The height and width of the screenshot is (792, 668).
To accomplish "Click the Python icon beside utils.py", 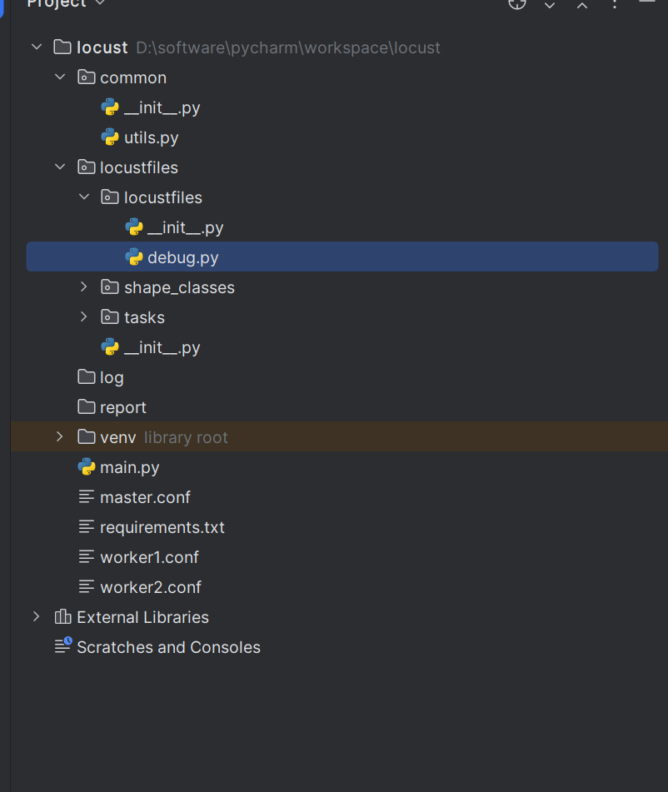I will [110, 137].
